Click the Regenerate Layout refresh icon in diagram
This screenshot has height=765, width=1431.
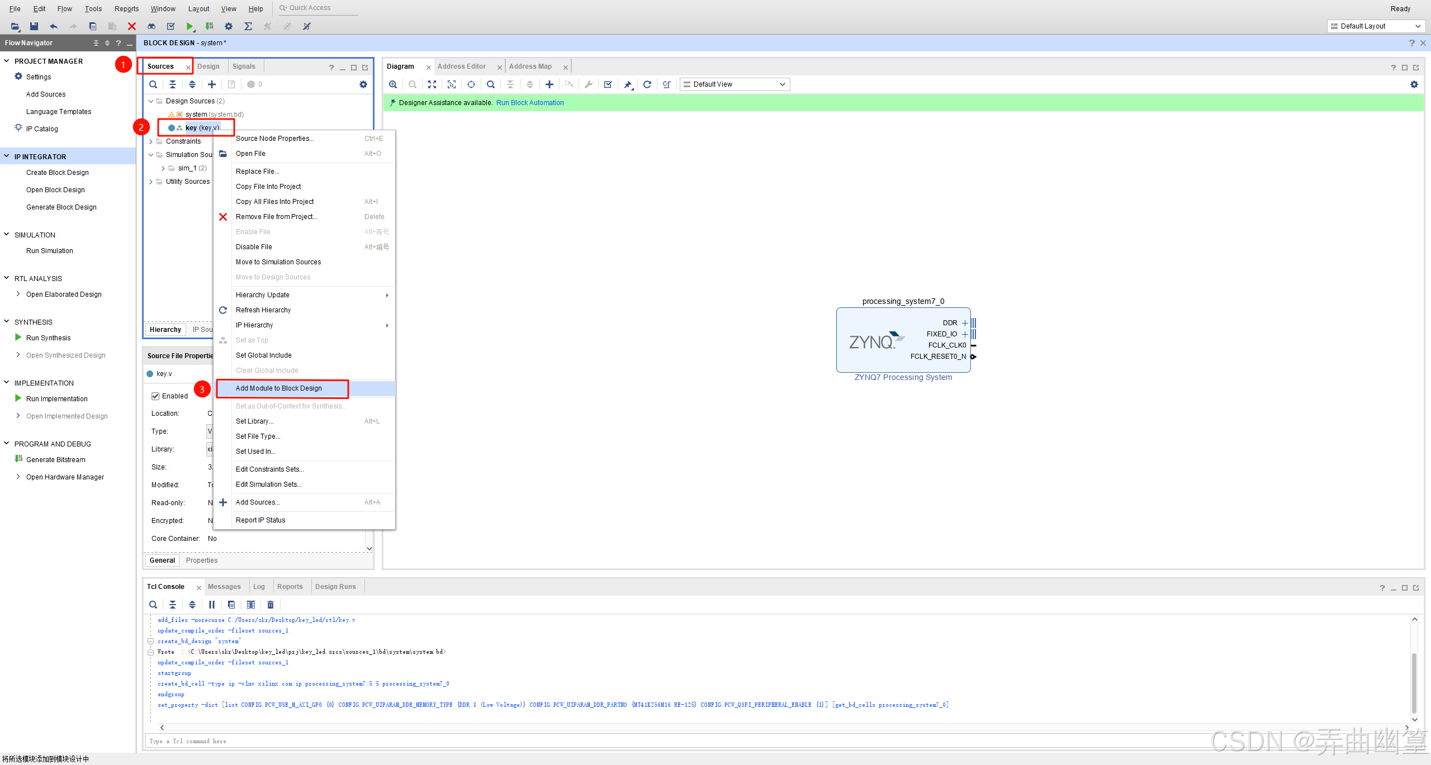647,84
